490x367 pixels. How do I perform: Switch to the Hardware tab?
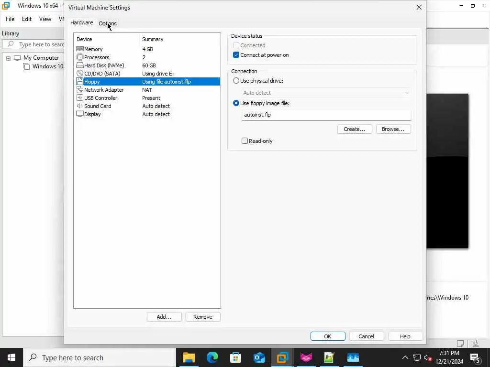pos(81,22)
